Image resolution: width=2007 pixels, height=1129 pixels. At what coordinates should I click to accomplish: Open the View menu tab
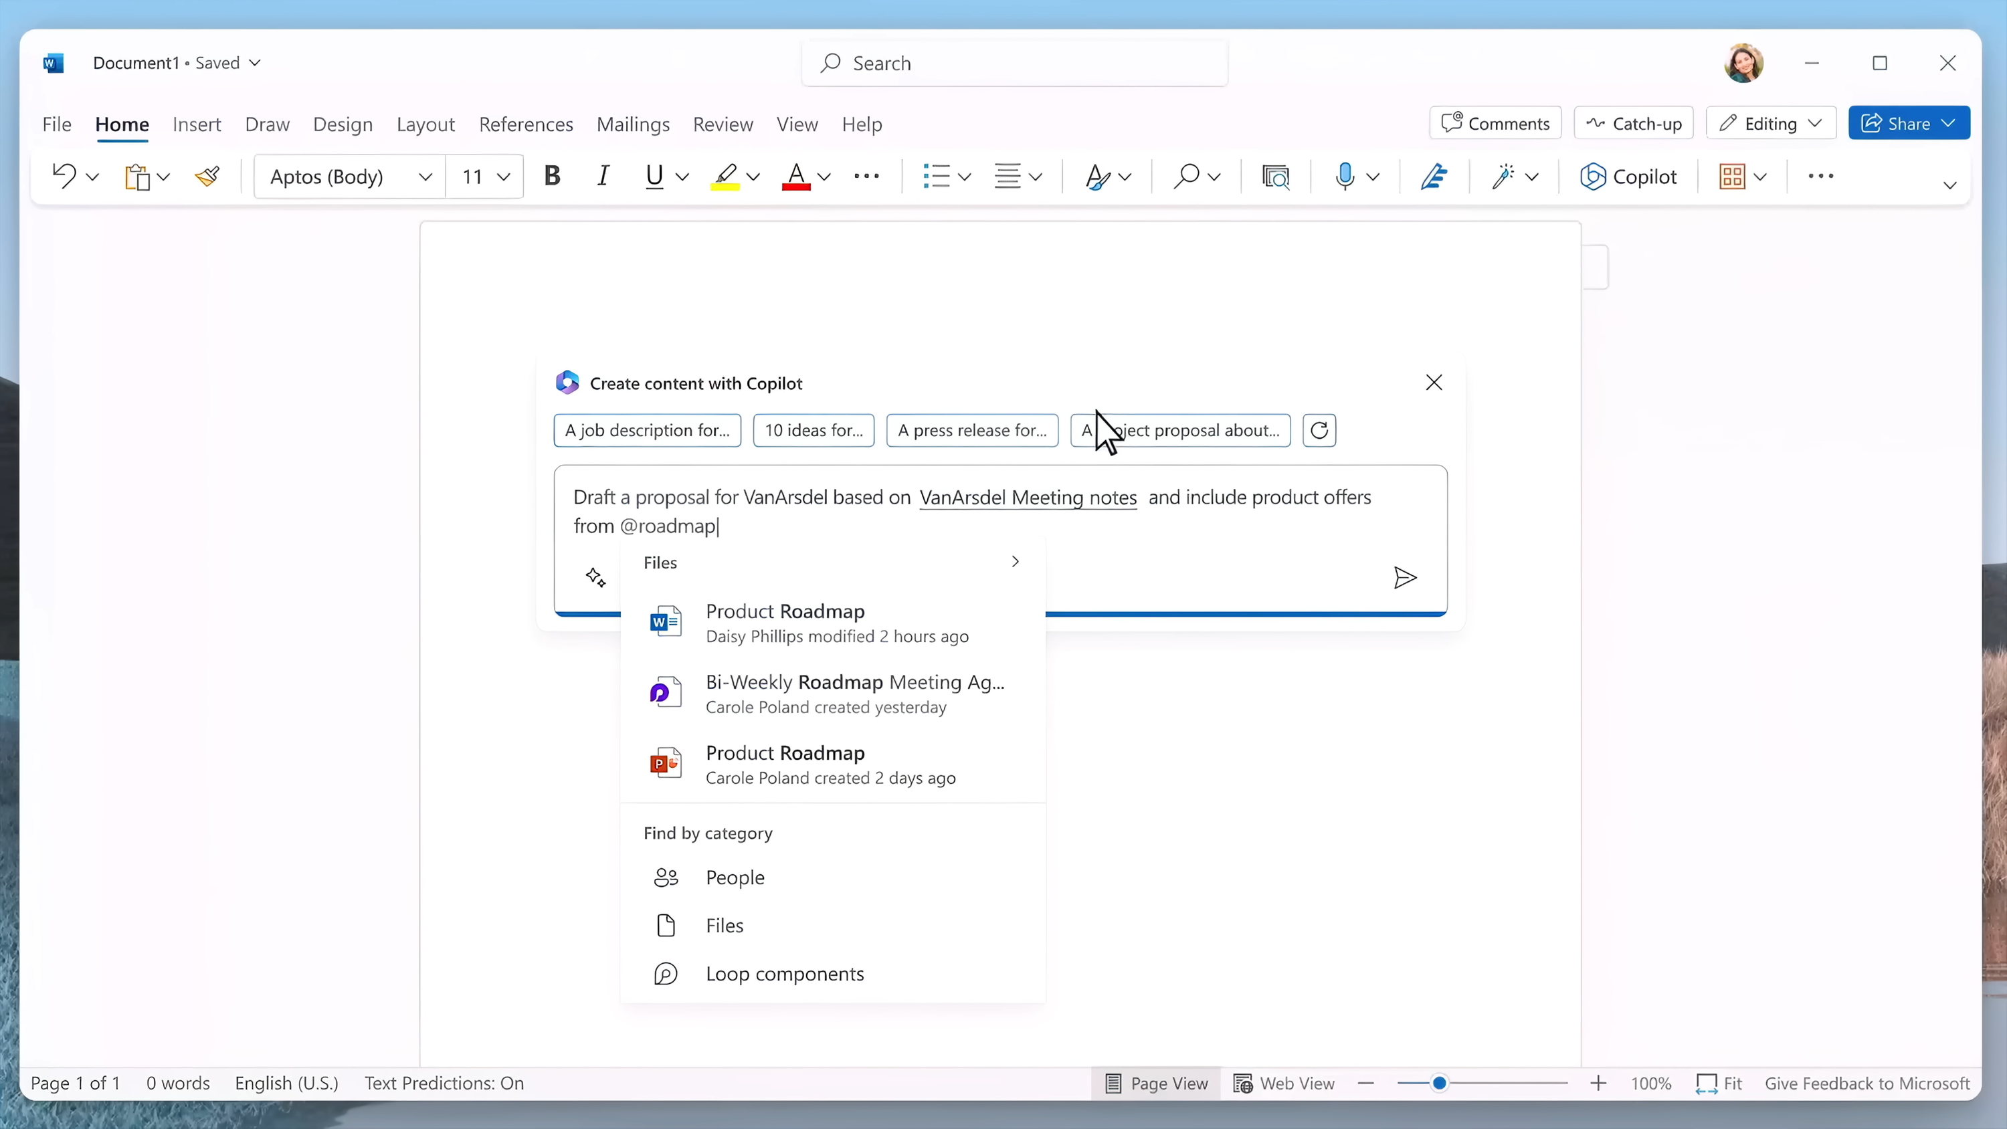pyautogui.click(x=797, y=124)
